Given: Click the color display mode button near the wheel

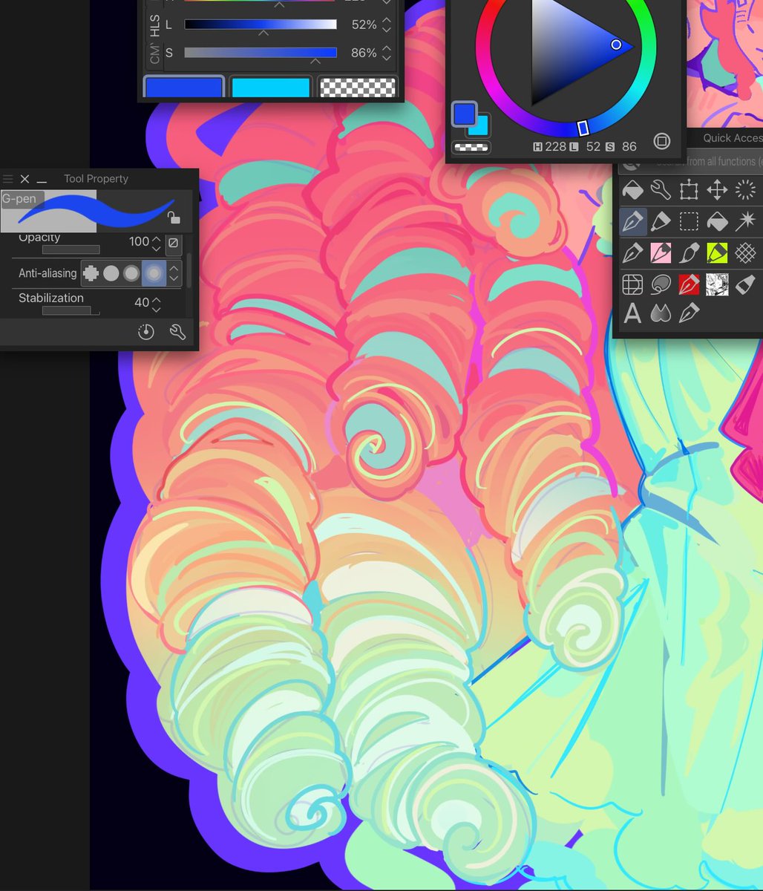Looking at the screenshot, I should 661,141.
